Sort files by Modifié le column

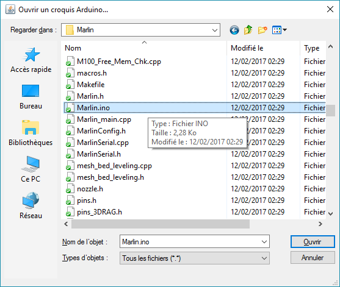pyautogui.click(x=263, y=48)
